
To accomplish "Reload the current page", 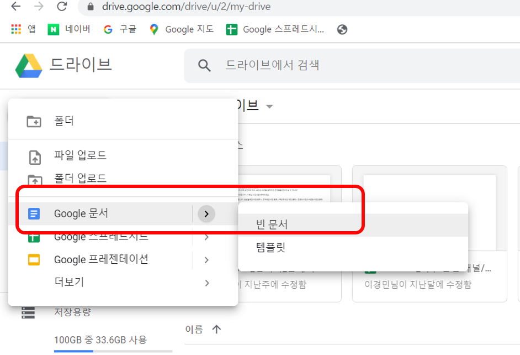I will [62, 6].
